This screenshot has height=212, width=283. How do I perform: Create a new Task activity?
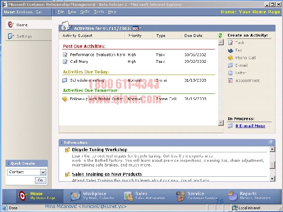click(236, 42)
